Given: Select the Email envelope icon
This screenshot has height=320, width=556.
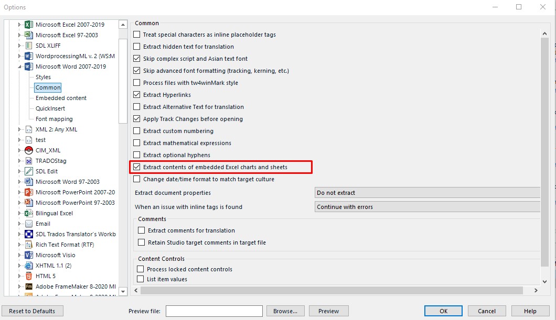Looking at the screenshot, I should tap(28, 224).
